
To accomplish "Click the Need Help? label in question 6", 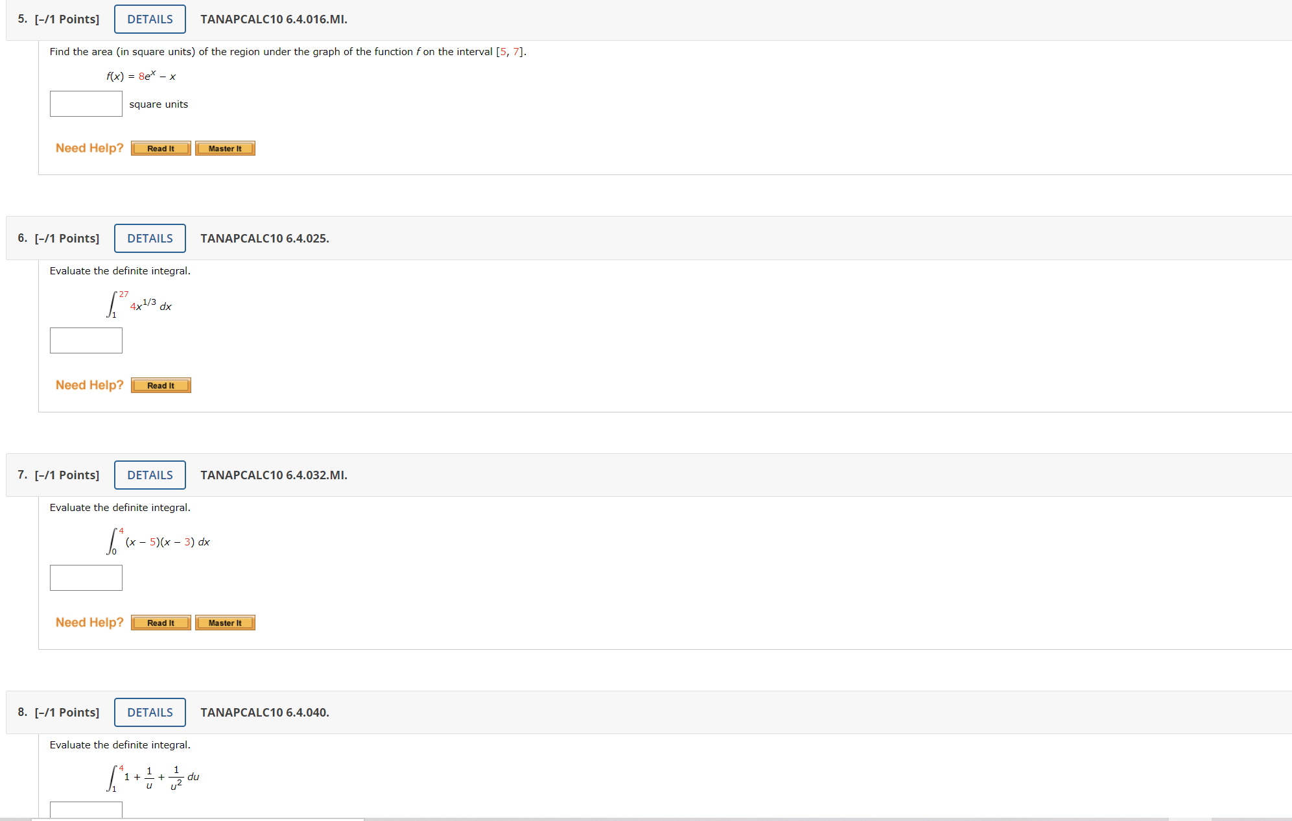I will (x=89, y=385).
